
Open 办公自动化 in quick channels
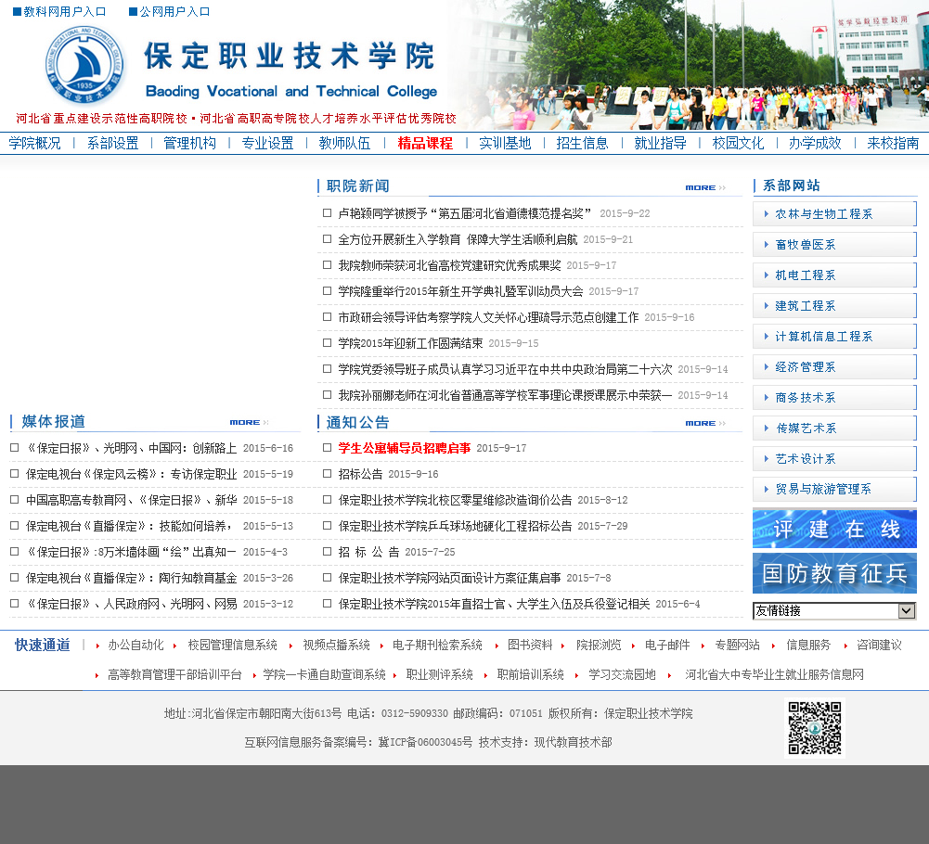click(135, 645)
